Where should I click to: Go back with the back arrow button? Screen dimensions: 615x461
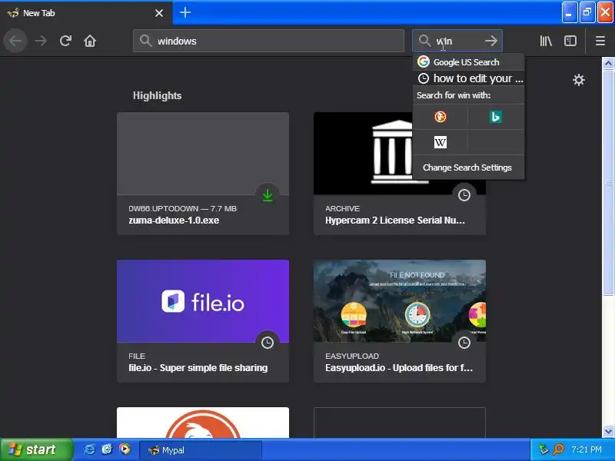(15, 41)
